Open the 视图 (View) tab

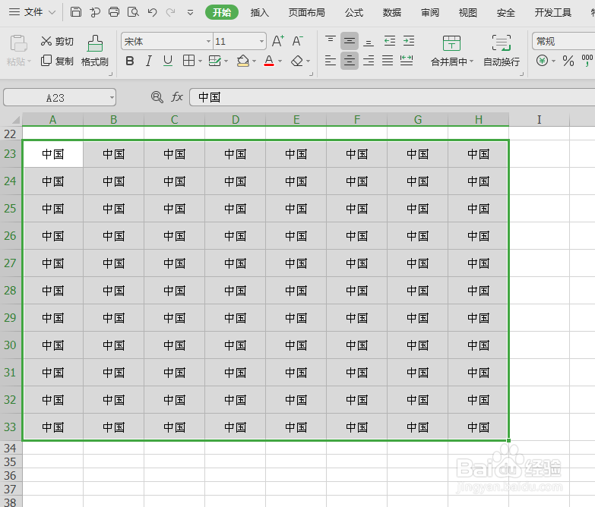tap(467, 12)
